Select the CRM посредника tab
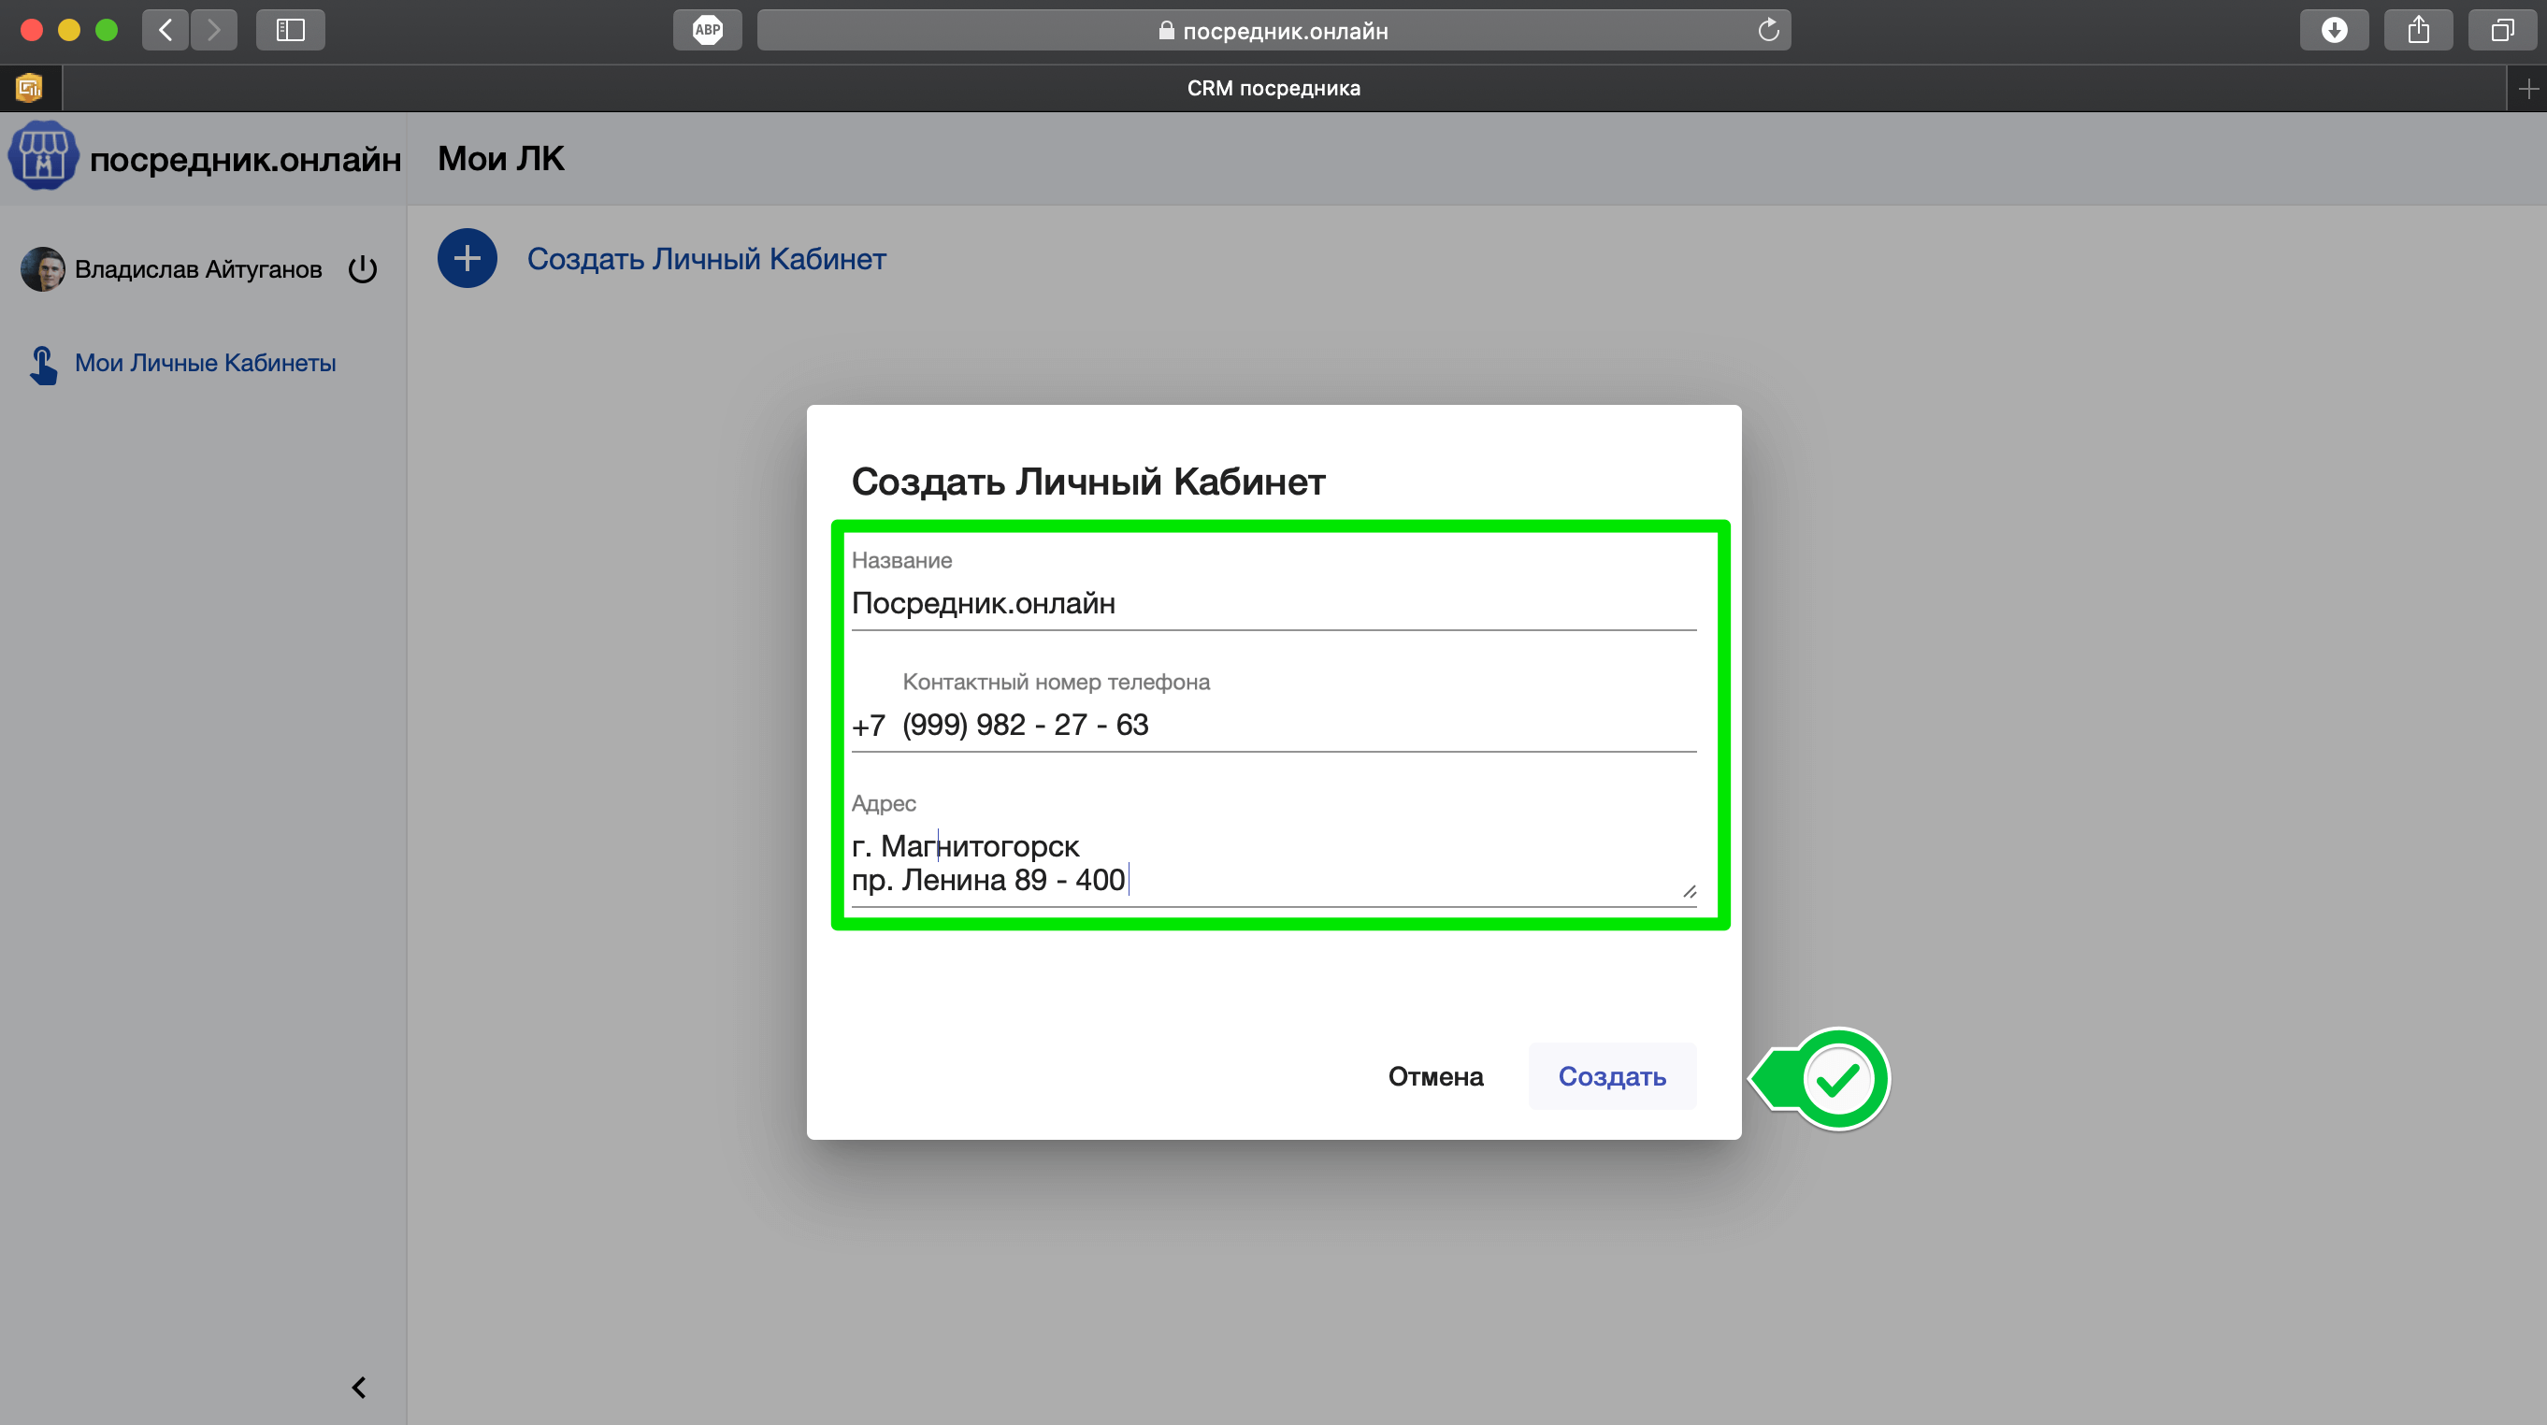 tap(1273, 88)
